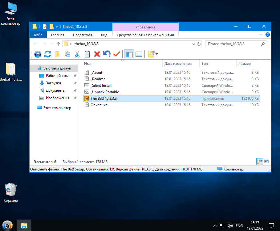
Task: Open Изображения in navigation pane
Action: 57,98
